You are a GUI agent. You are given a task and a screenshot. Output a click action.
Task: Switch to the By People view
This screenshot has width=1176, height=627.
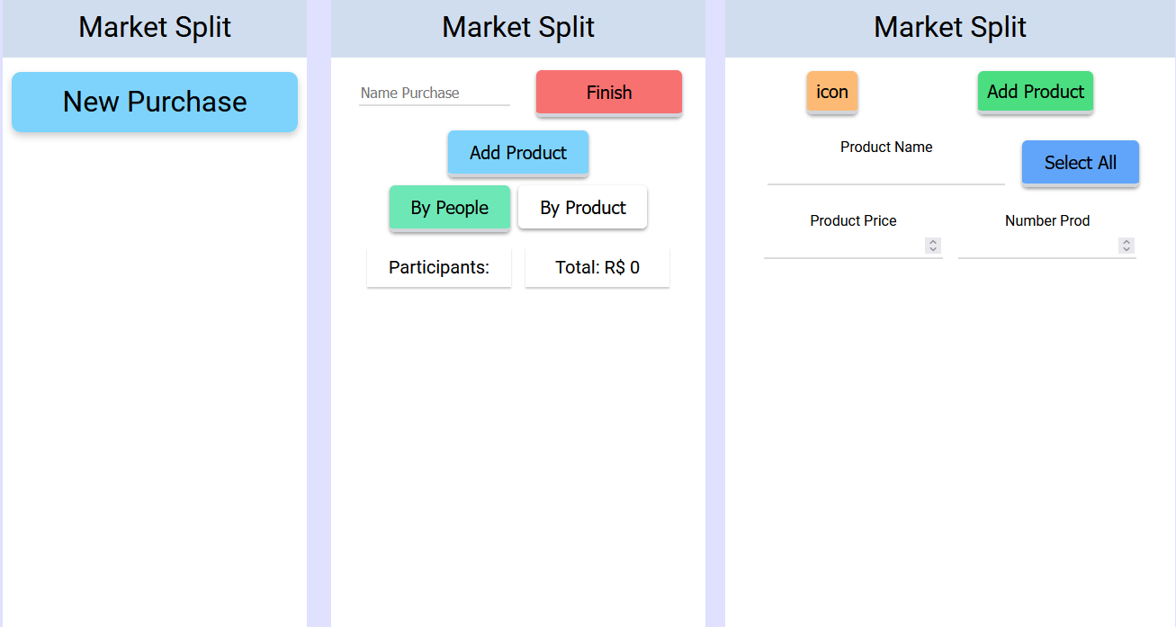[x=449, y=208]
